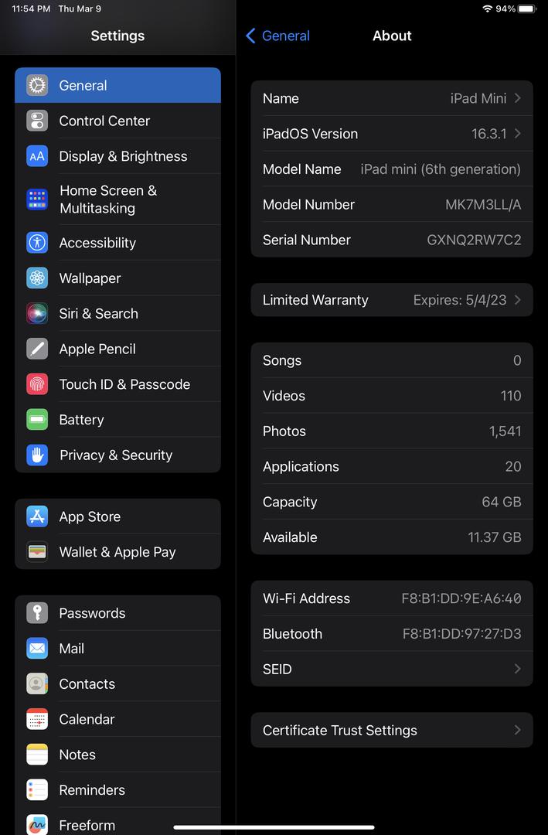Select the Display & Brightness label
Viewport: 548px width, 835px height.
pyautogui.click(x=123, y=156)
